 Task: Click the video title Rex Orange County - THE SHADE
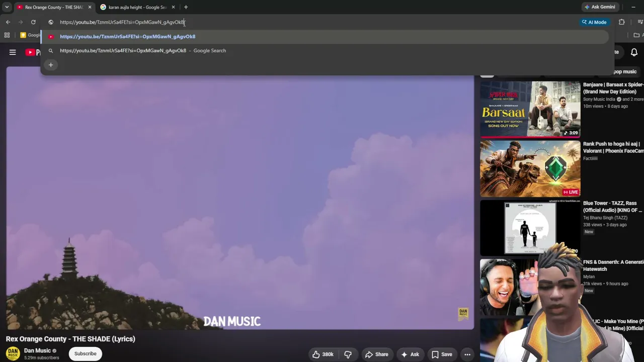tap(70, 339)
